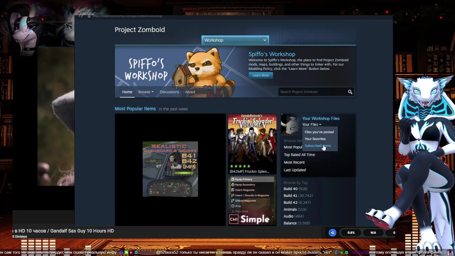Filter by the Build 40 tag

(x=295, y=189)
